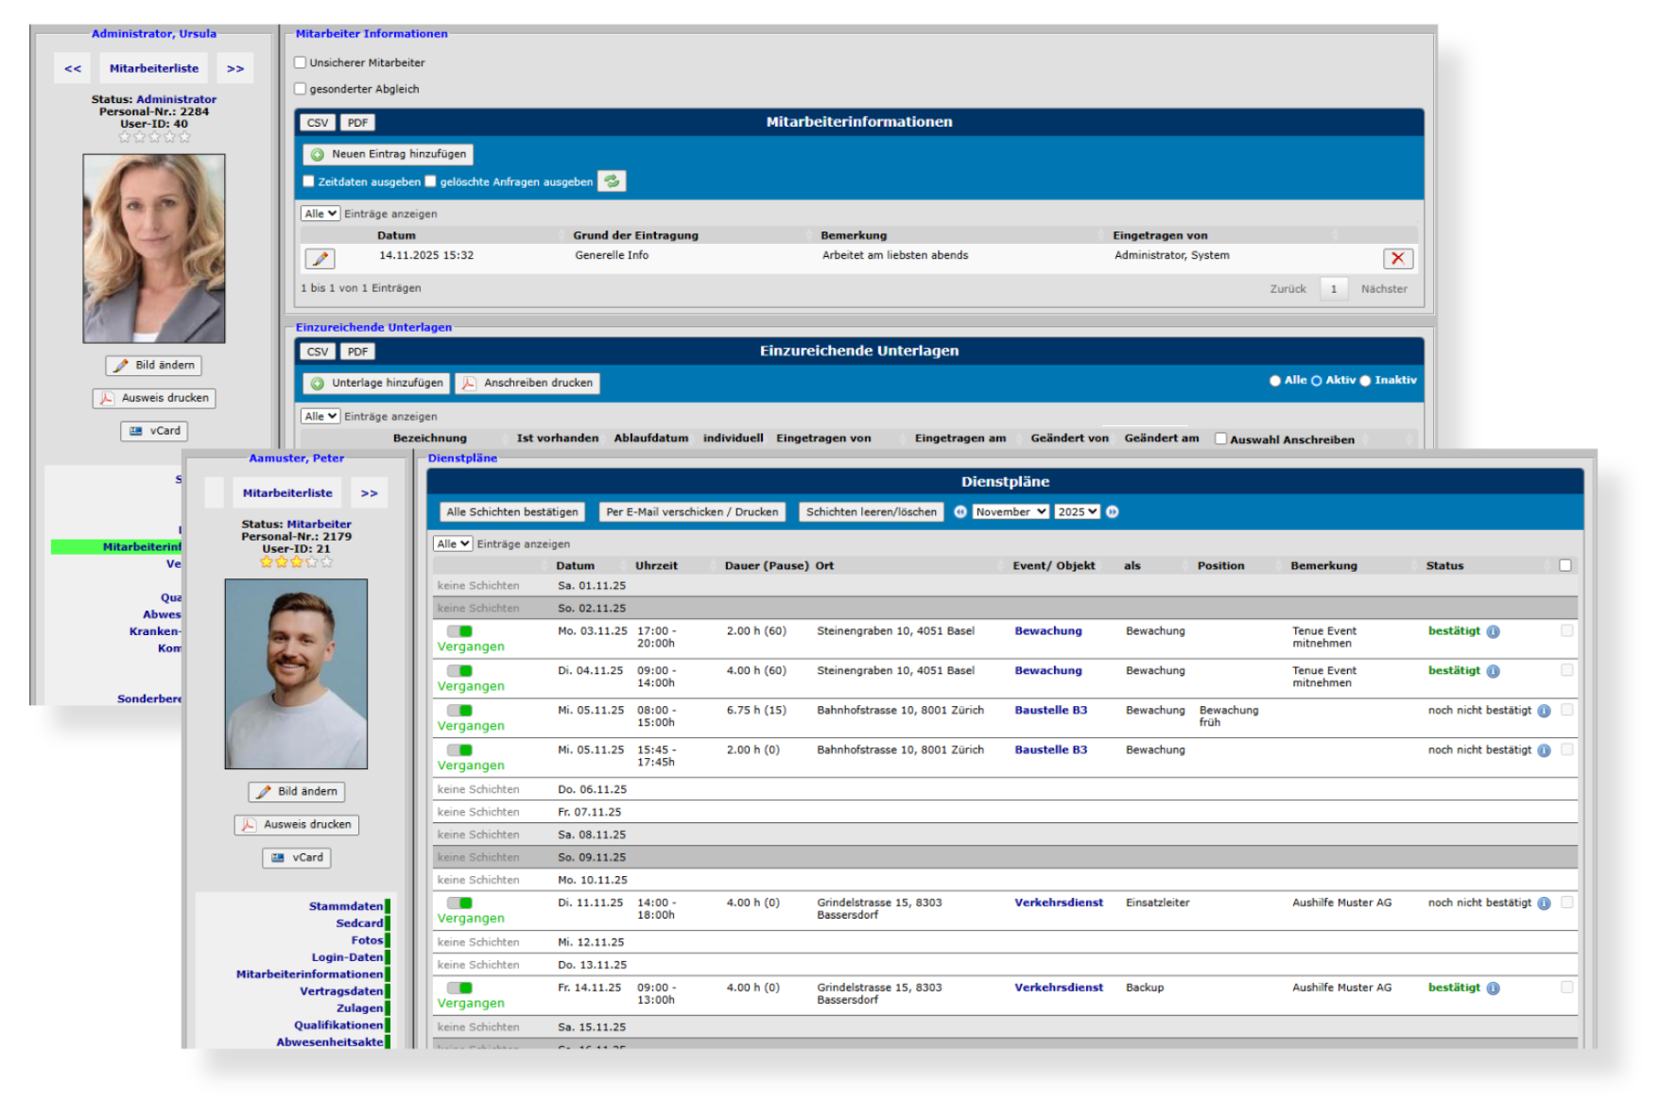Click info icon on Di. 11.11.25 shift status
Image resolution: width=1660 pixels, height=1119 pixels.
click(x=1544, y=904)
